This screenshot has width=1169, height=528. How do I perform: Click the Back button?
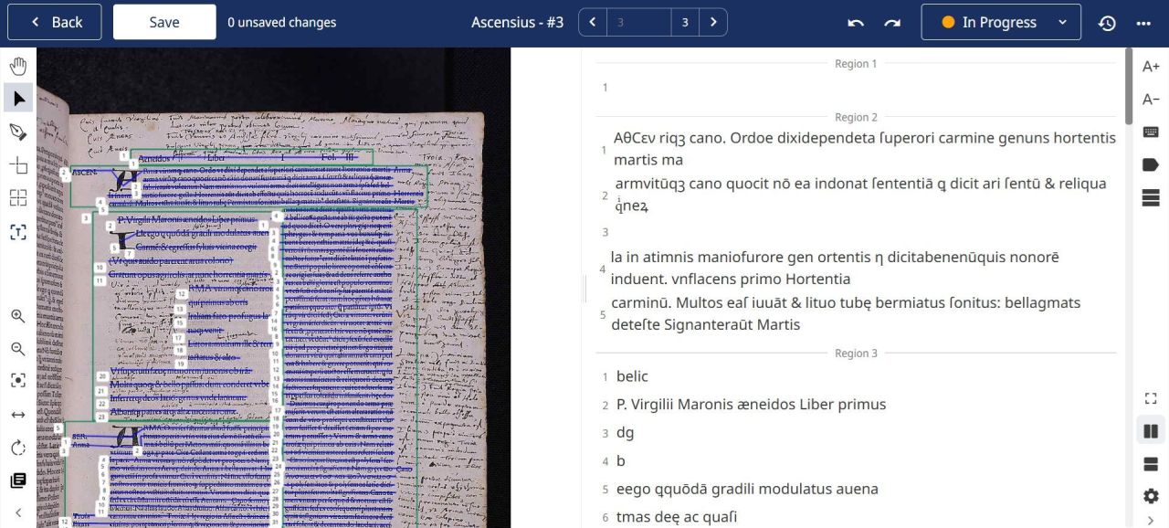pos(55,22)
